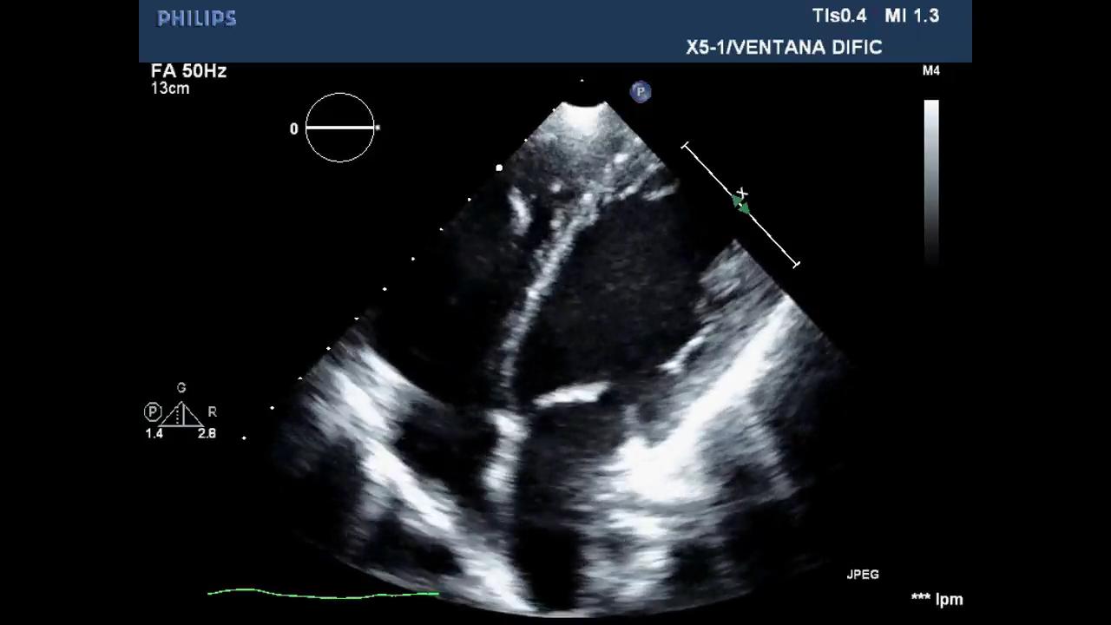Click the 2.8 frequency value
Screen dimensions: 1111x625
[x=207, y=433]
